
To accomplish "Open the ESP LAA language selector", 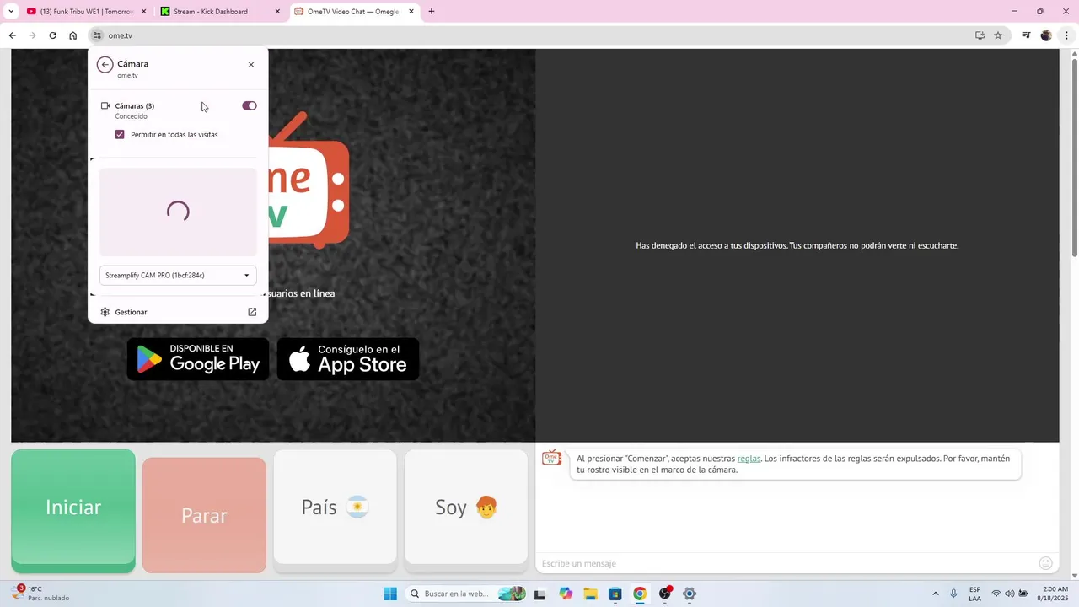I will (x=974, y=594).
